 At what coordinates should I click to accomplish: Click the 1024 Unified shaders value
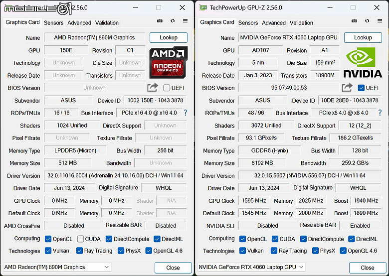[72, 126]
